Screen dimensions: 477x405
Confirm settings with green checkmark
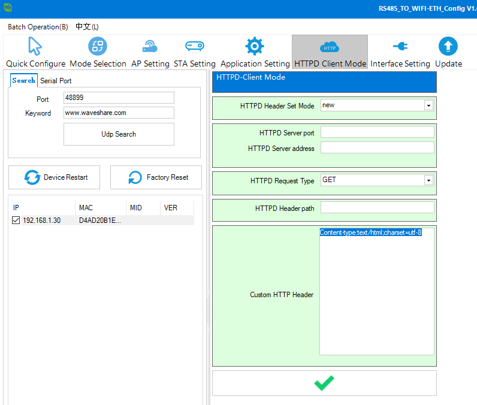click(x=324, y=383)
